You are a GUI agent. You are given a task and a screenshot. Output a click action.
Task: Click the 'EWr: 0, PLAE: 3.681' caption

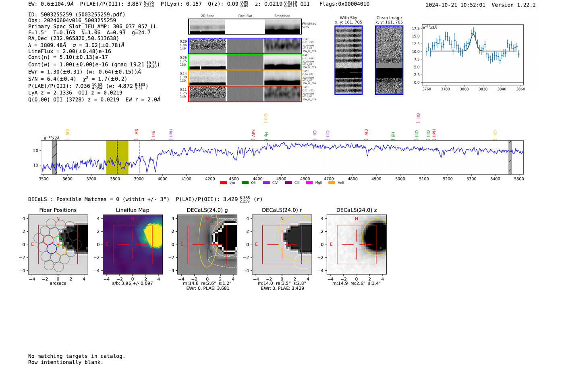pos(207,288)
